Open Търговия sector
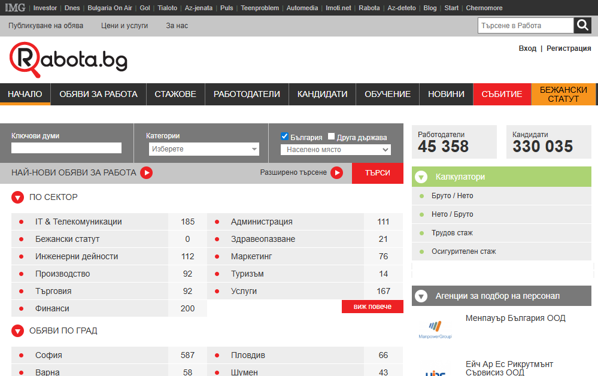Viewport: 598px width, 376px height. 53,292
